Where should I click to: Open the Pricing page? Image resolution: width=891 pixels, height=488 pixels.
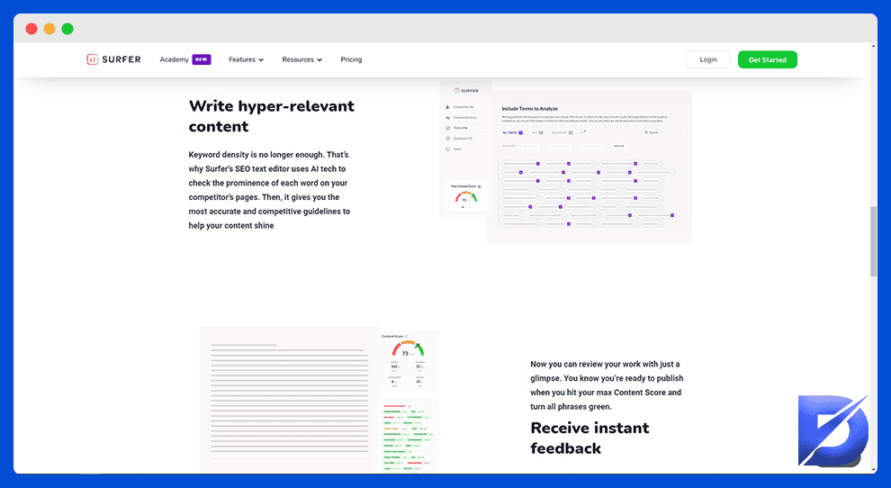(351, 59)
